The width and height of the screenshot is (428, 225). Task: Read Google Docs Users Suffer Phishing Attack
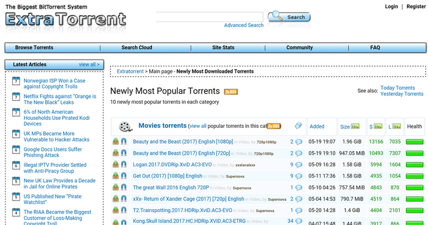(53, 152)
